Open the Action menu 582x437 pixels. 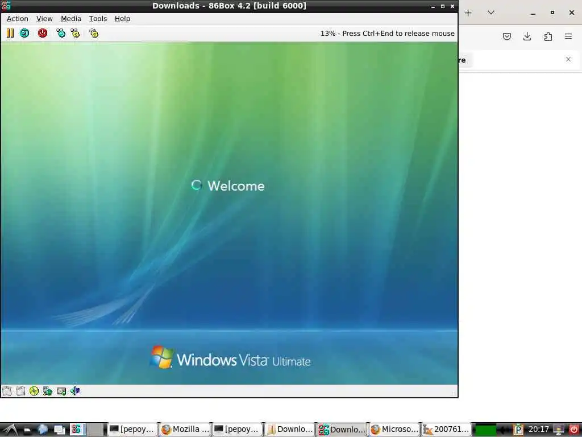point(18,19)
